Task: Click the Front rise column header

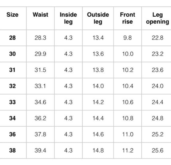Action: pos(127,18)
